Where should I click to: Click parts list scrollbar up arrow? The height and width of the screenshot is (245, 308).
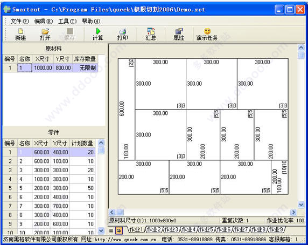coord(101,142)
